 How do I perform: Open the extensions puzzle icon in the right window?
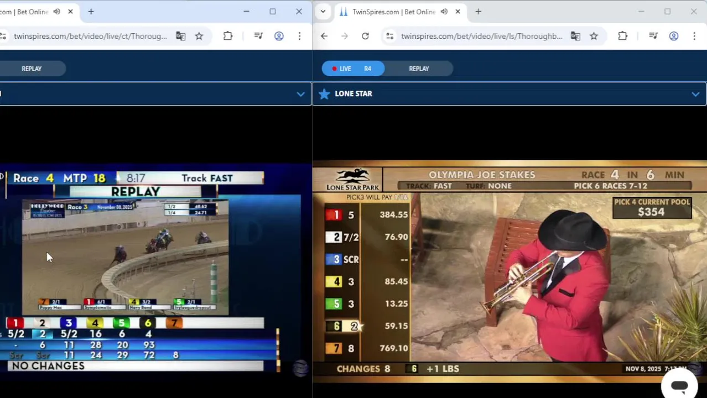click(623, 36)
